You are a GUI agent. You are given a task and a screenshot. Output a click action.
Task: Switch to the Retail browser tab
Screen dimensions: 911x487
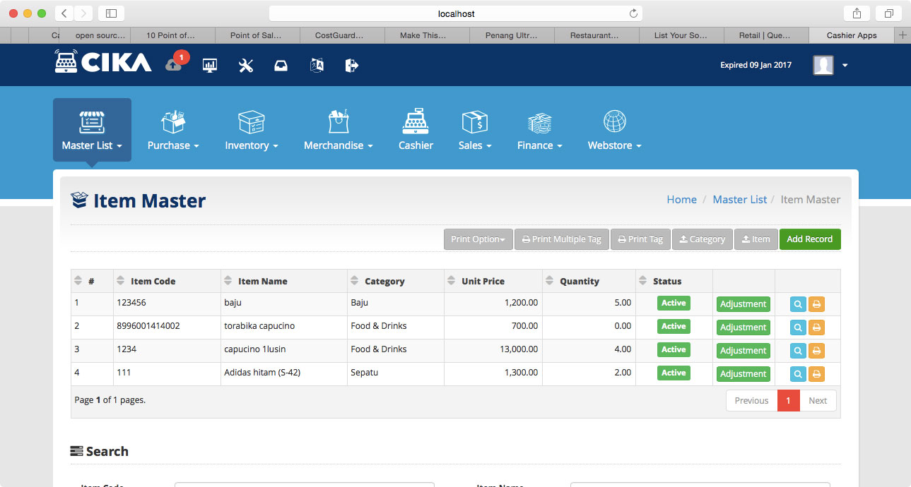766,35
